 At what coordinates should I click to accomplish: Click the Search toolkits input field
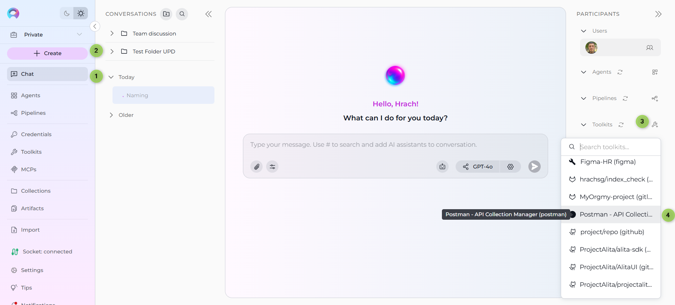tap(617, 147)
